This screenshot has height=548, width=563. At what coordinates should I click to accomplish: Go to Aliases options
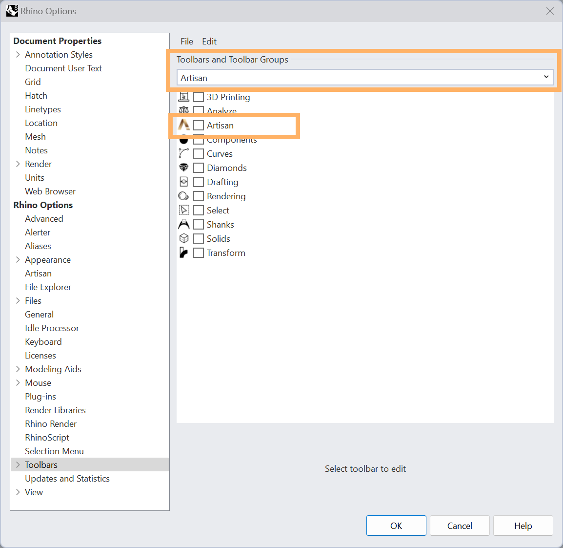(x=38, y=246)
